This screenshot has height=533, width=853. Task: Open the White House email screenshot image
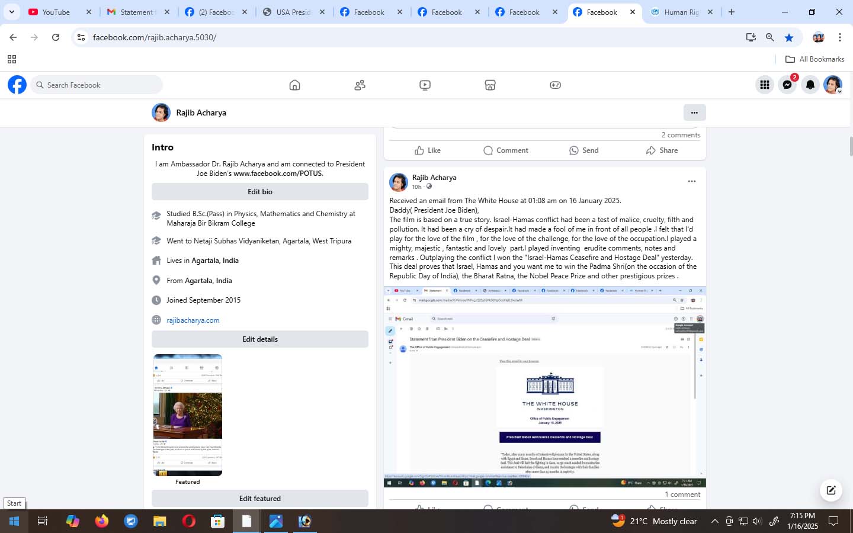[545, 387]
